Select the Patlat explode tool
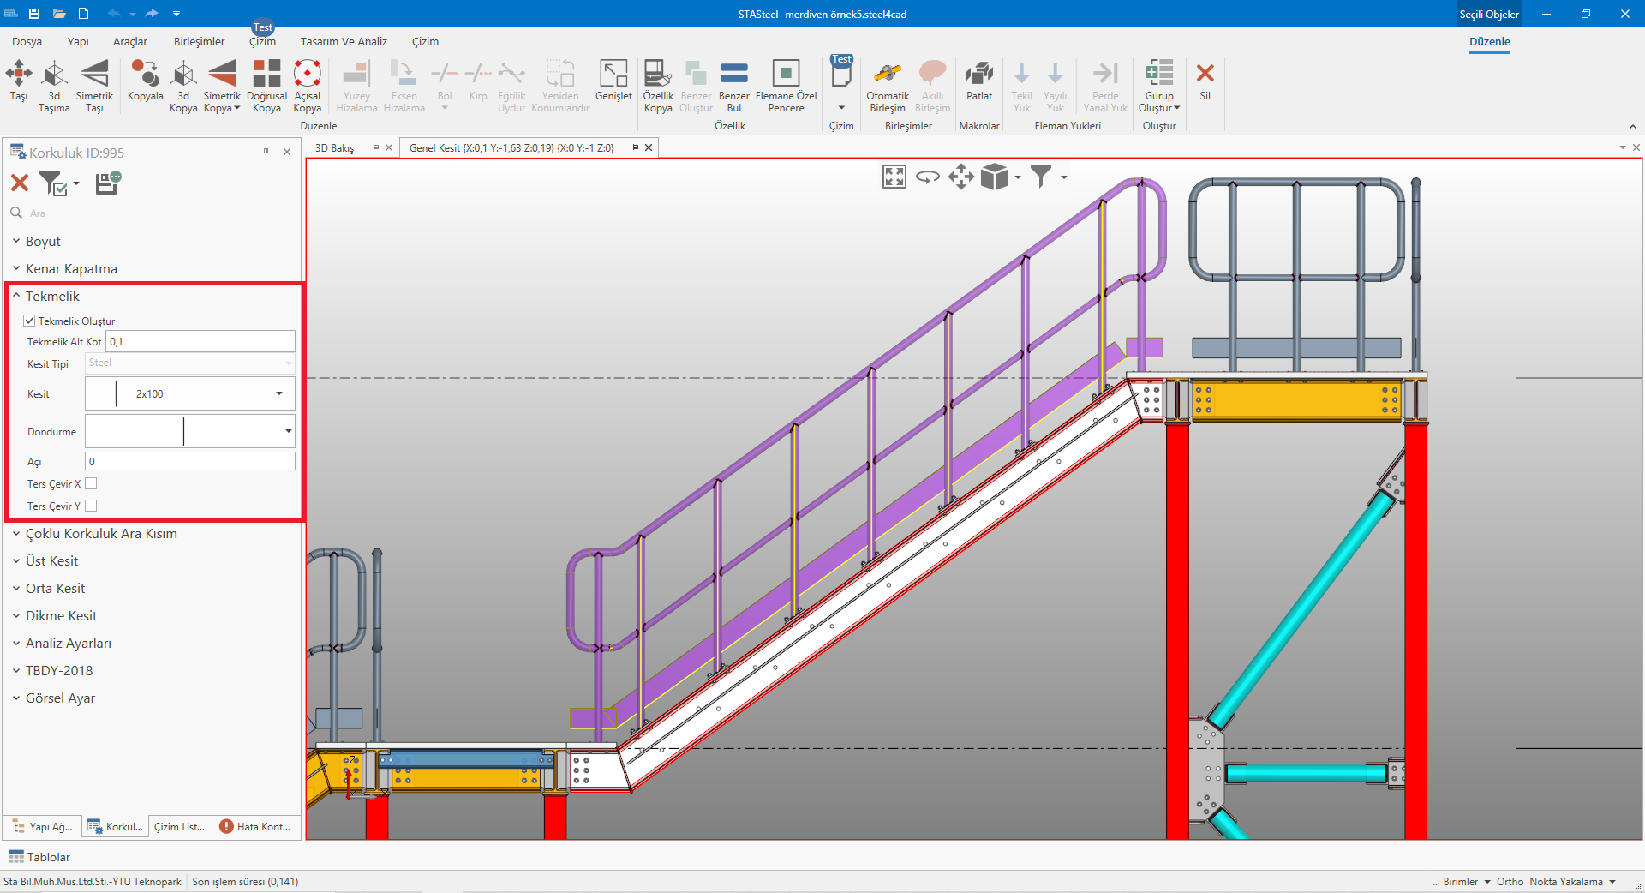 click(x=978, y=75)
